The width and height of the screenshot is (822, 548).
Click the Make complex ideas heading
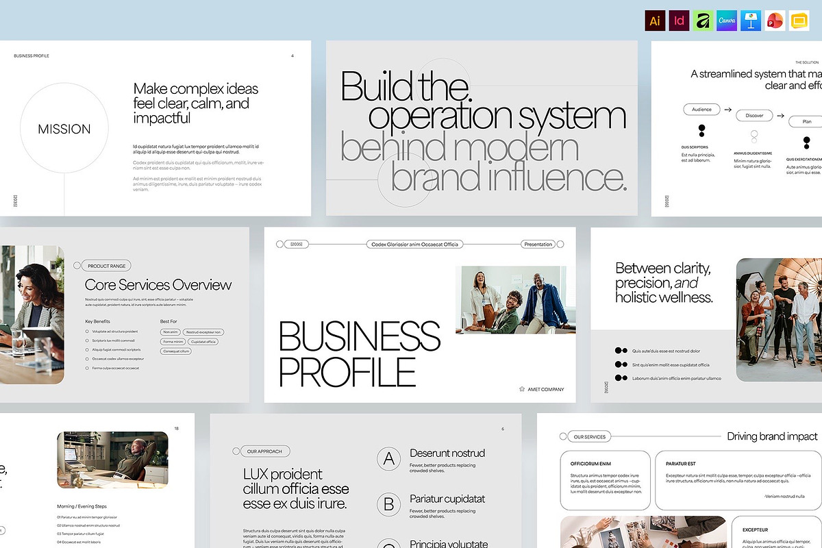click(196, 103)
